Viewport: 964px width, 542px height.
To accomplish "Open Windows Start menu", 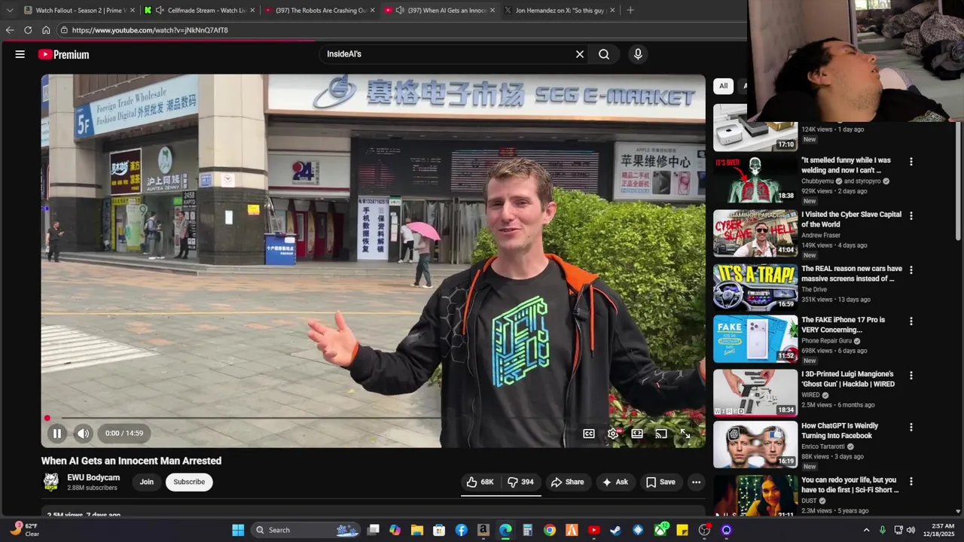I will 238,530.
